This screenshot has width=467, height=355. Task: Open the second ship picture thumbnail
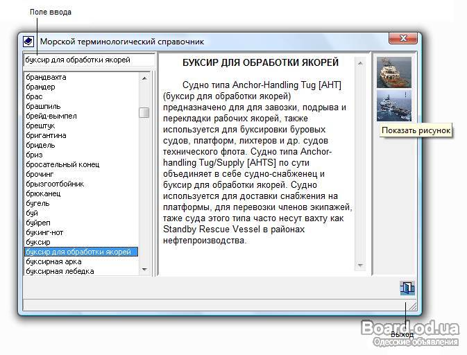(x=393, y=105)
